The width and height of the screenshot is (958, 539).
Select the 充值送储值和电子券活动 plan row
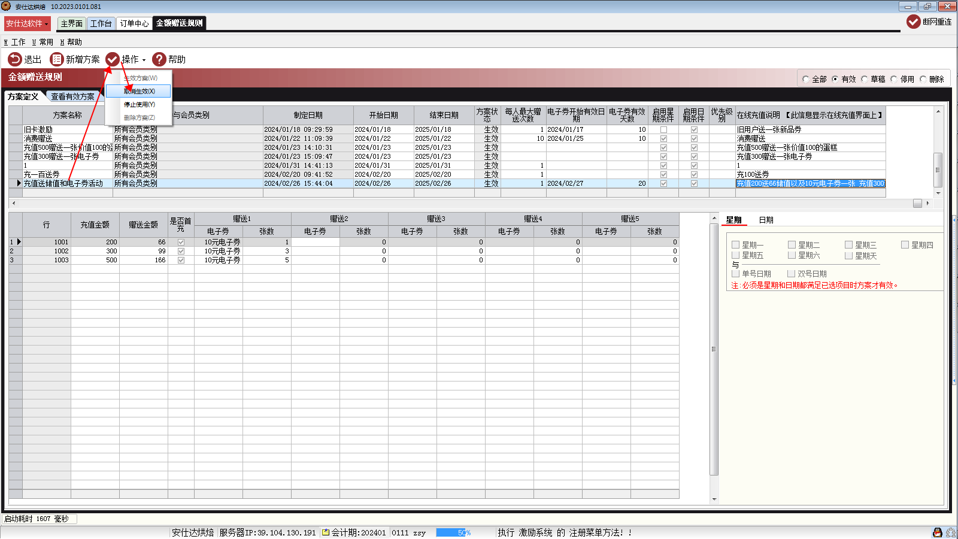coord(447,183)
